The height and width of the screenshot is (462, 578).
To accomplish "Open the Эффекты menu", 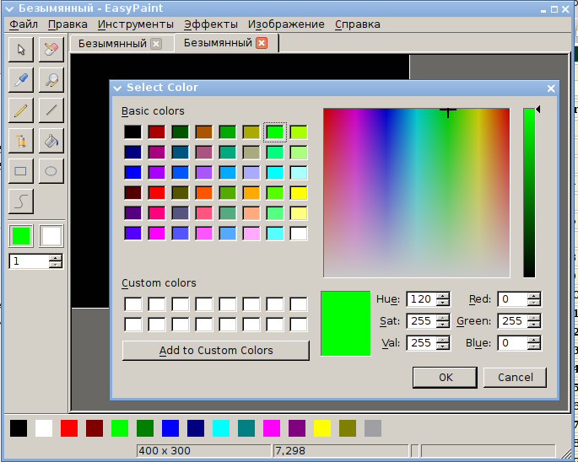I will point(211,24).
